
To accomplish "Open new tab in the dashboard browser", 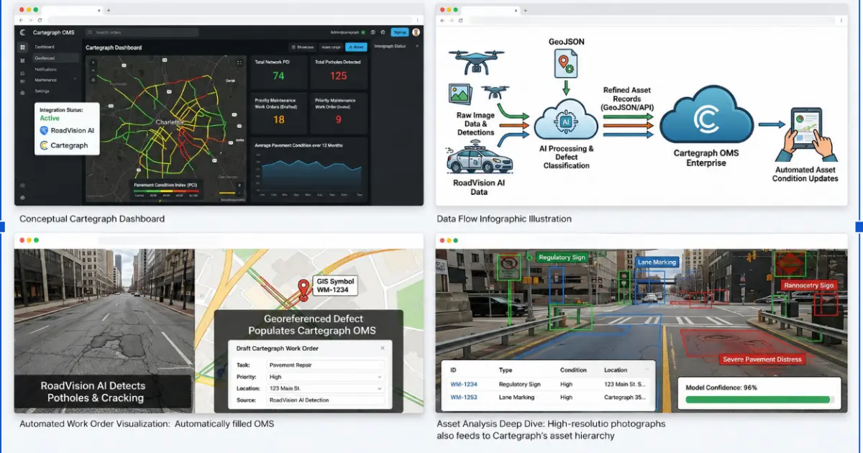I will pos(109,10).
